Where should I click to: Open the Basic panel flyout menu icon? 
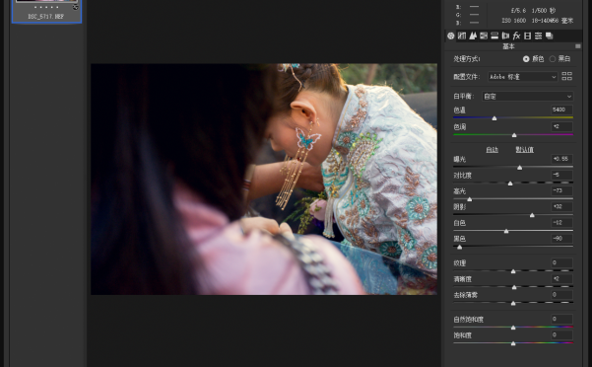coord(577,46)
